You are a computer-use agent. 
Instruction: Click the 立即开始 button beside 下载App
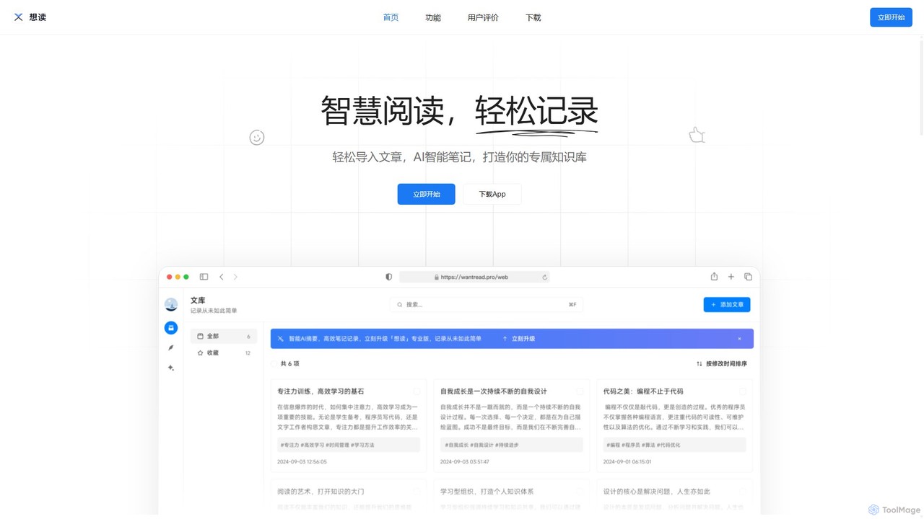pyautogui.click(x=426, y=194)
